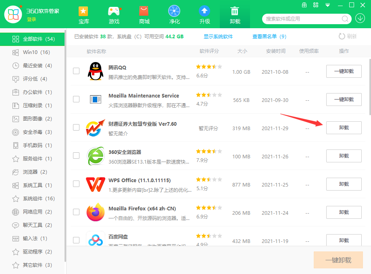This screenshot has height=274, width=371.
Task: Select 图形图像 (2) category
Action: (32, 119)
